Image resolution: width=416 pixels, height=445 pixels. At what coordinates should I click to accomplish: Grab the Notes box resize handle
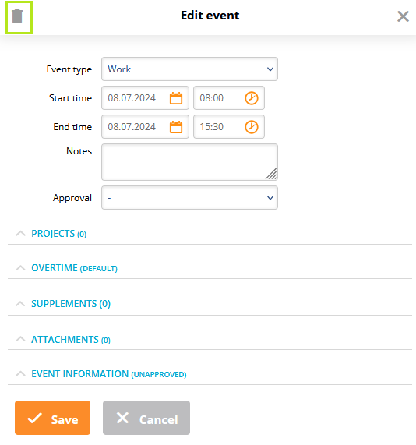coord(271,174)
